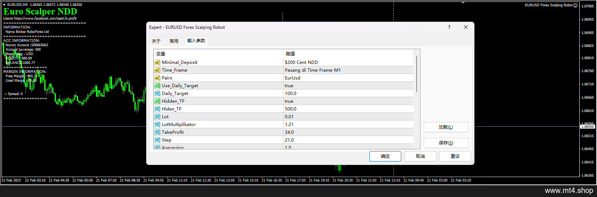Click the 21 Feb 12:30 time axis label
The width and height of the screenshot is (597, 197).
click(x=201, y=180)
